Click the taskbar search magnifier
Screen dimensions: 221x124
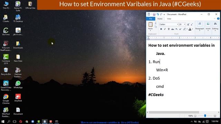pyautogui.click(x=9, y=122)
